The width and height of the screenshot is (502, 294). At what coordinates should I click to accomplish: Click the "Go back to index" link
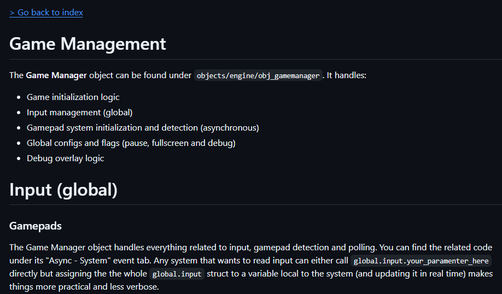(x=46, y=12)
